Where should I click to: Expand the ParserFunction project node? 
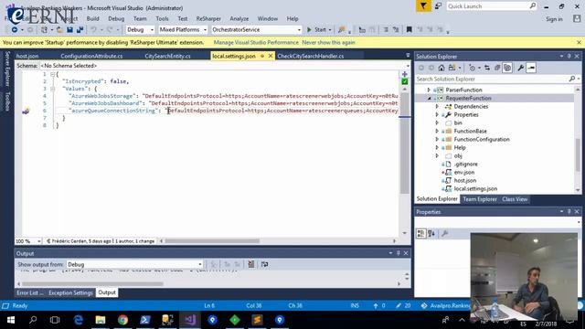click(429, 90)
